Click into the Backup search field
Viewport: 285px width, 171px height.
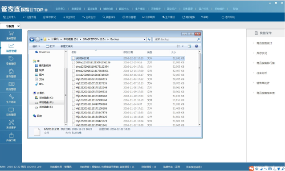(x=177, y=39)
